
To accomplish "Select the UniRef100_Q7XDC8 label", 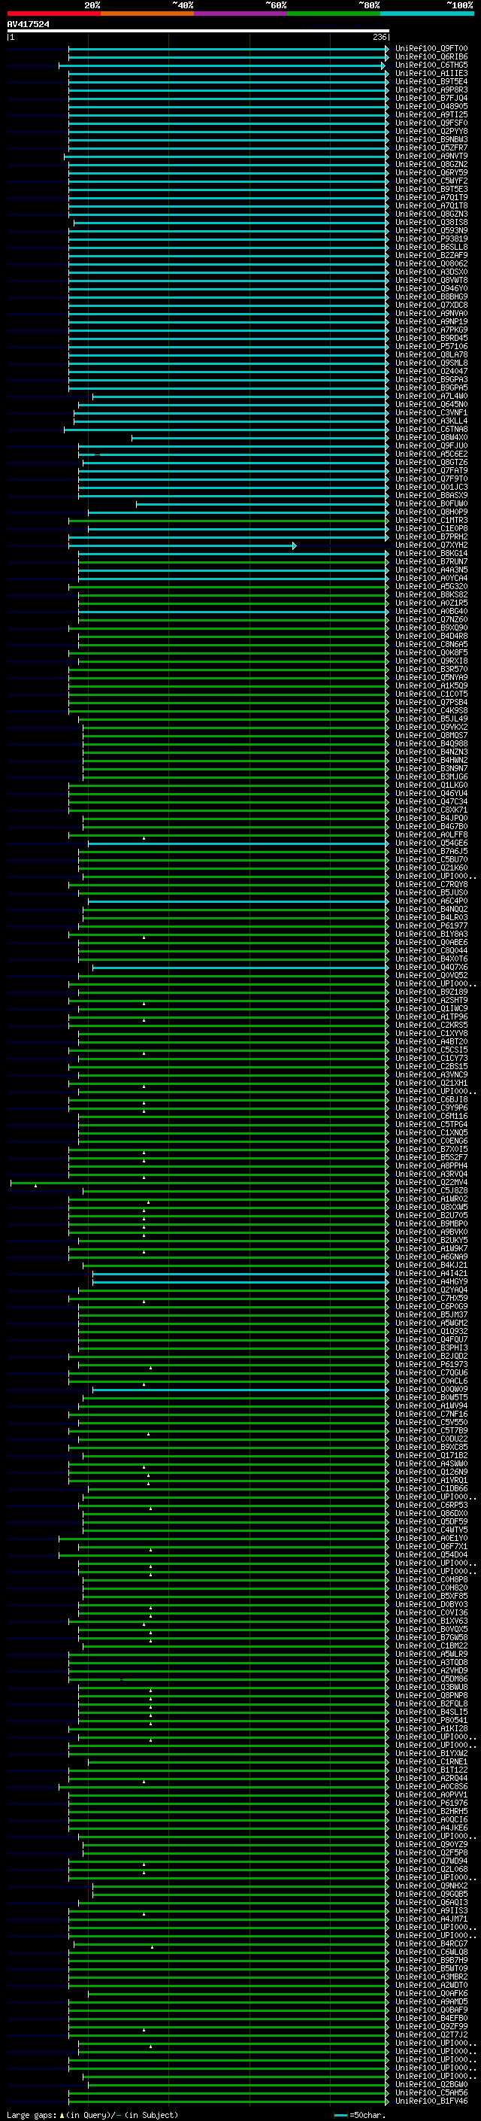I will click(431, 305).
